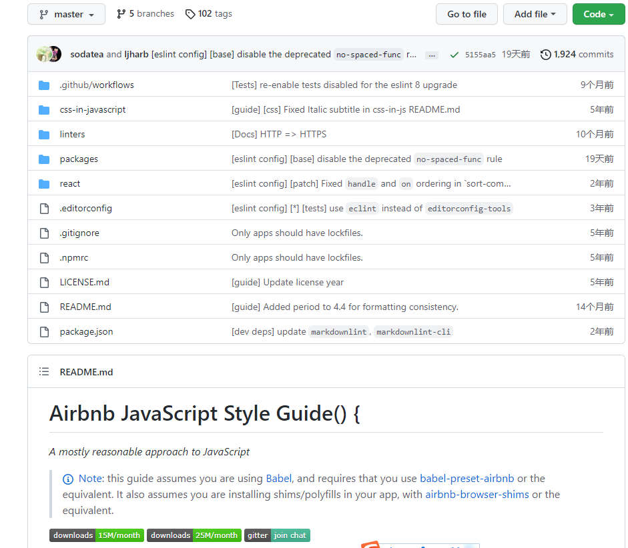Click the package.json file icon
The width and height of the screenshot is (628, 548).
coord(44,331)
